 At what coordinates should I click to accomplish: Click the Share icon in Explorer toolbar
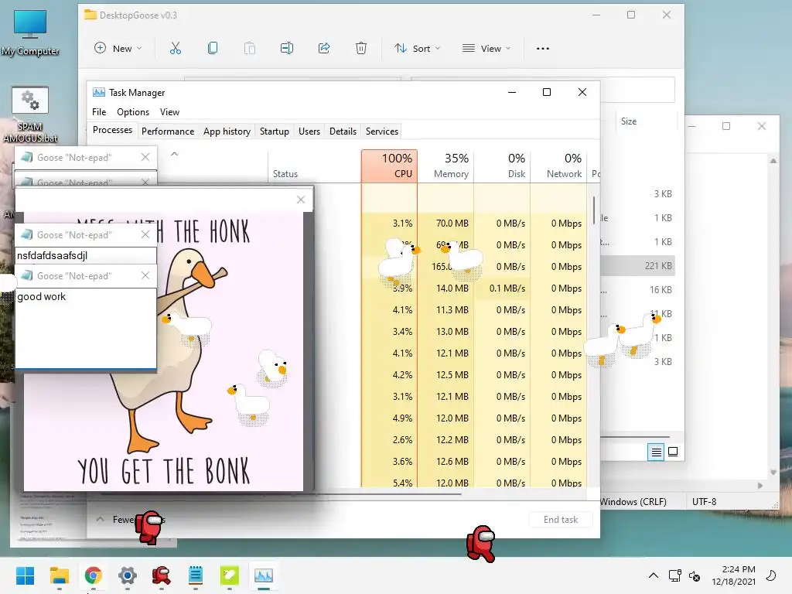click(324, 49)
